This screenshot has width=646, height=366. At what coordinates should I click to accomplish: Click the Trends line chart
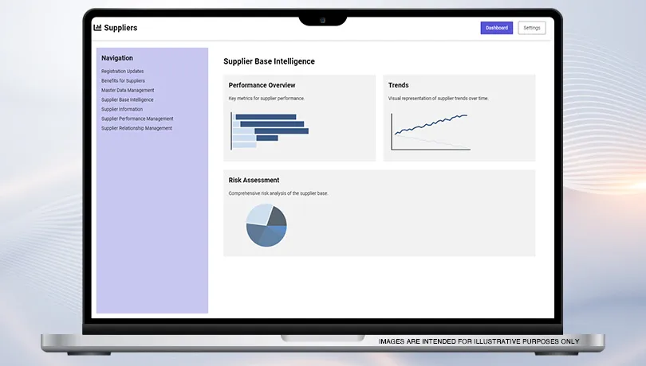click(x=431, y=130)
